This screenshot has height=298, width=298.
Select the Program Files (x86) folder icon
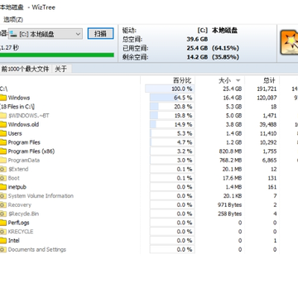pyautogui.click(x=2, y=151)
